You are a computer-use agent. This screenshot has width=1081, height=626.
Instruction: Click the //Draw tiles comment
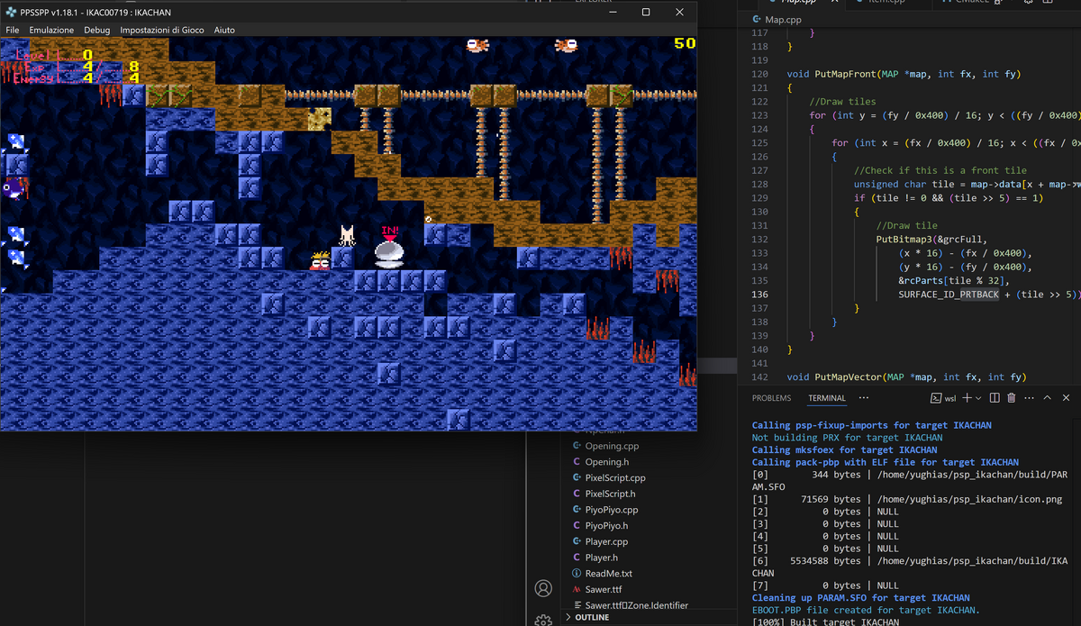coord(843,102)
